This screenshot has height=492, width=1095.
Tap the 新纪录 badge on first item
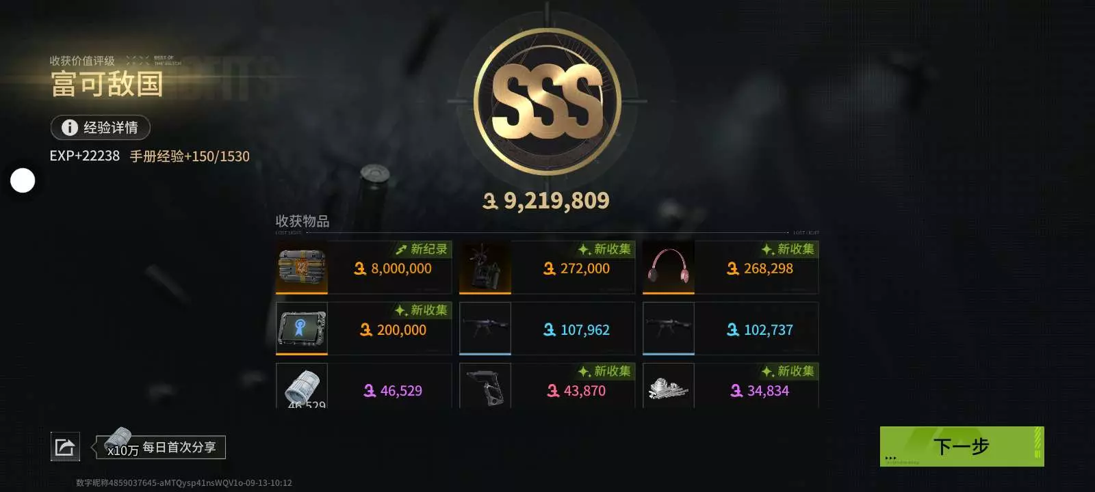pos(422,249)
